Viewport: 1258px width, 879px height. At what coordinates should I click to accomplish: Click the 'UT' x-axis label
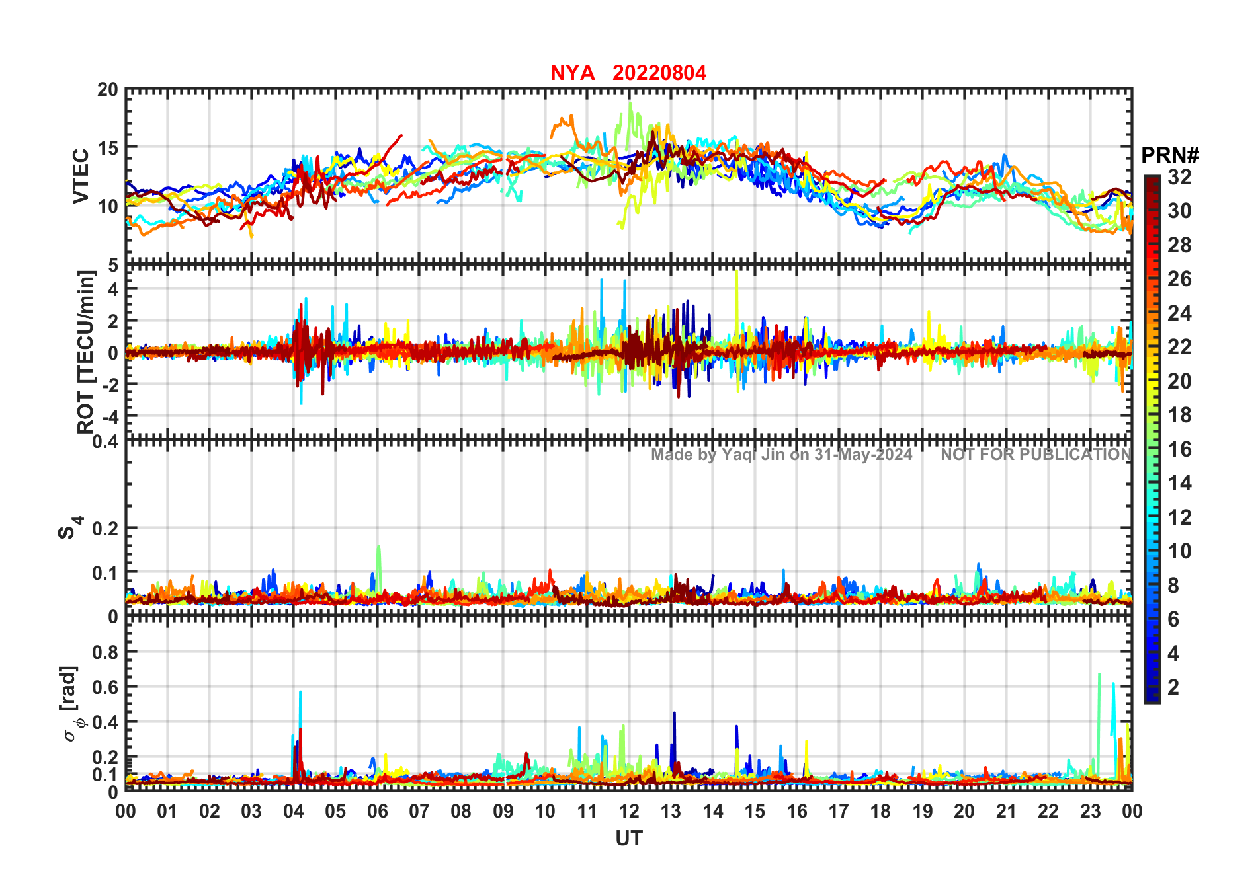click(x=629, y=839)
